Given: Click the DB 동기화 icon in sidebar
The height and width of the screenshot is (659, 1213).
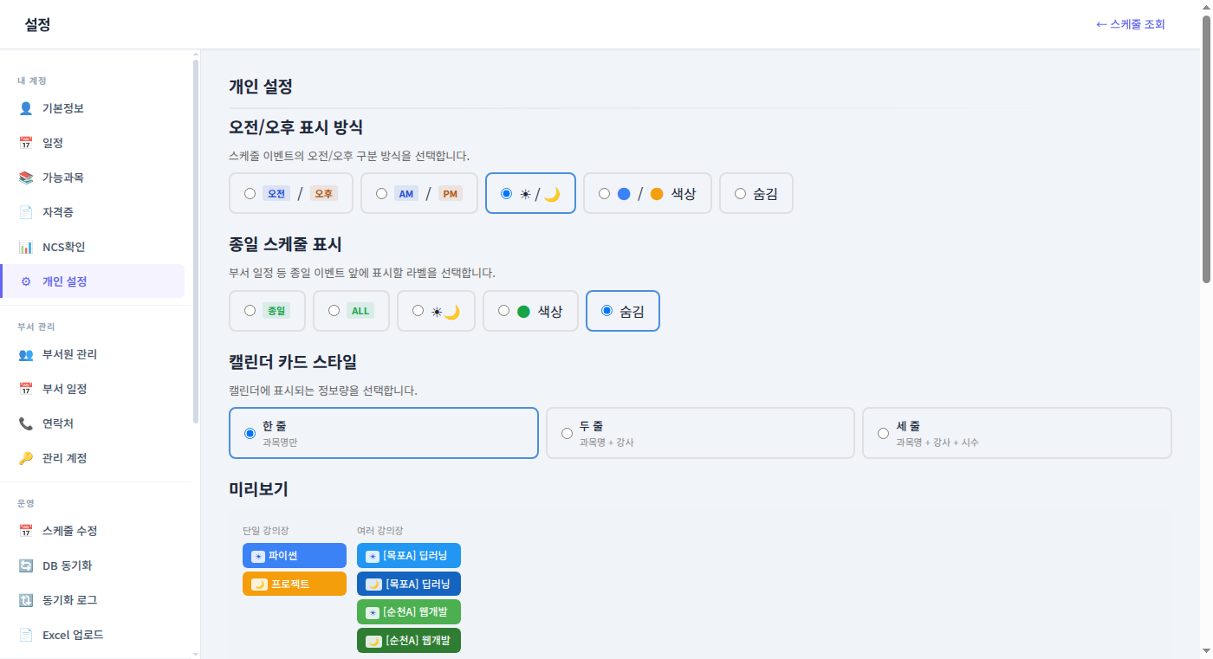Looking at the screenshot, I should coord(26,565).
